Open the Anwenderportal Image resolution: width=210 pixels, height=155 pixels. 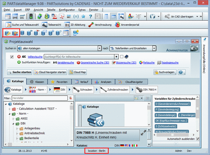(127, 25)
